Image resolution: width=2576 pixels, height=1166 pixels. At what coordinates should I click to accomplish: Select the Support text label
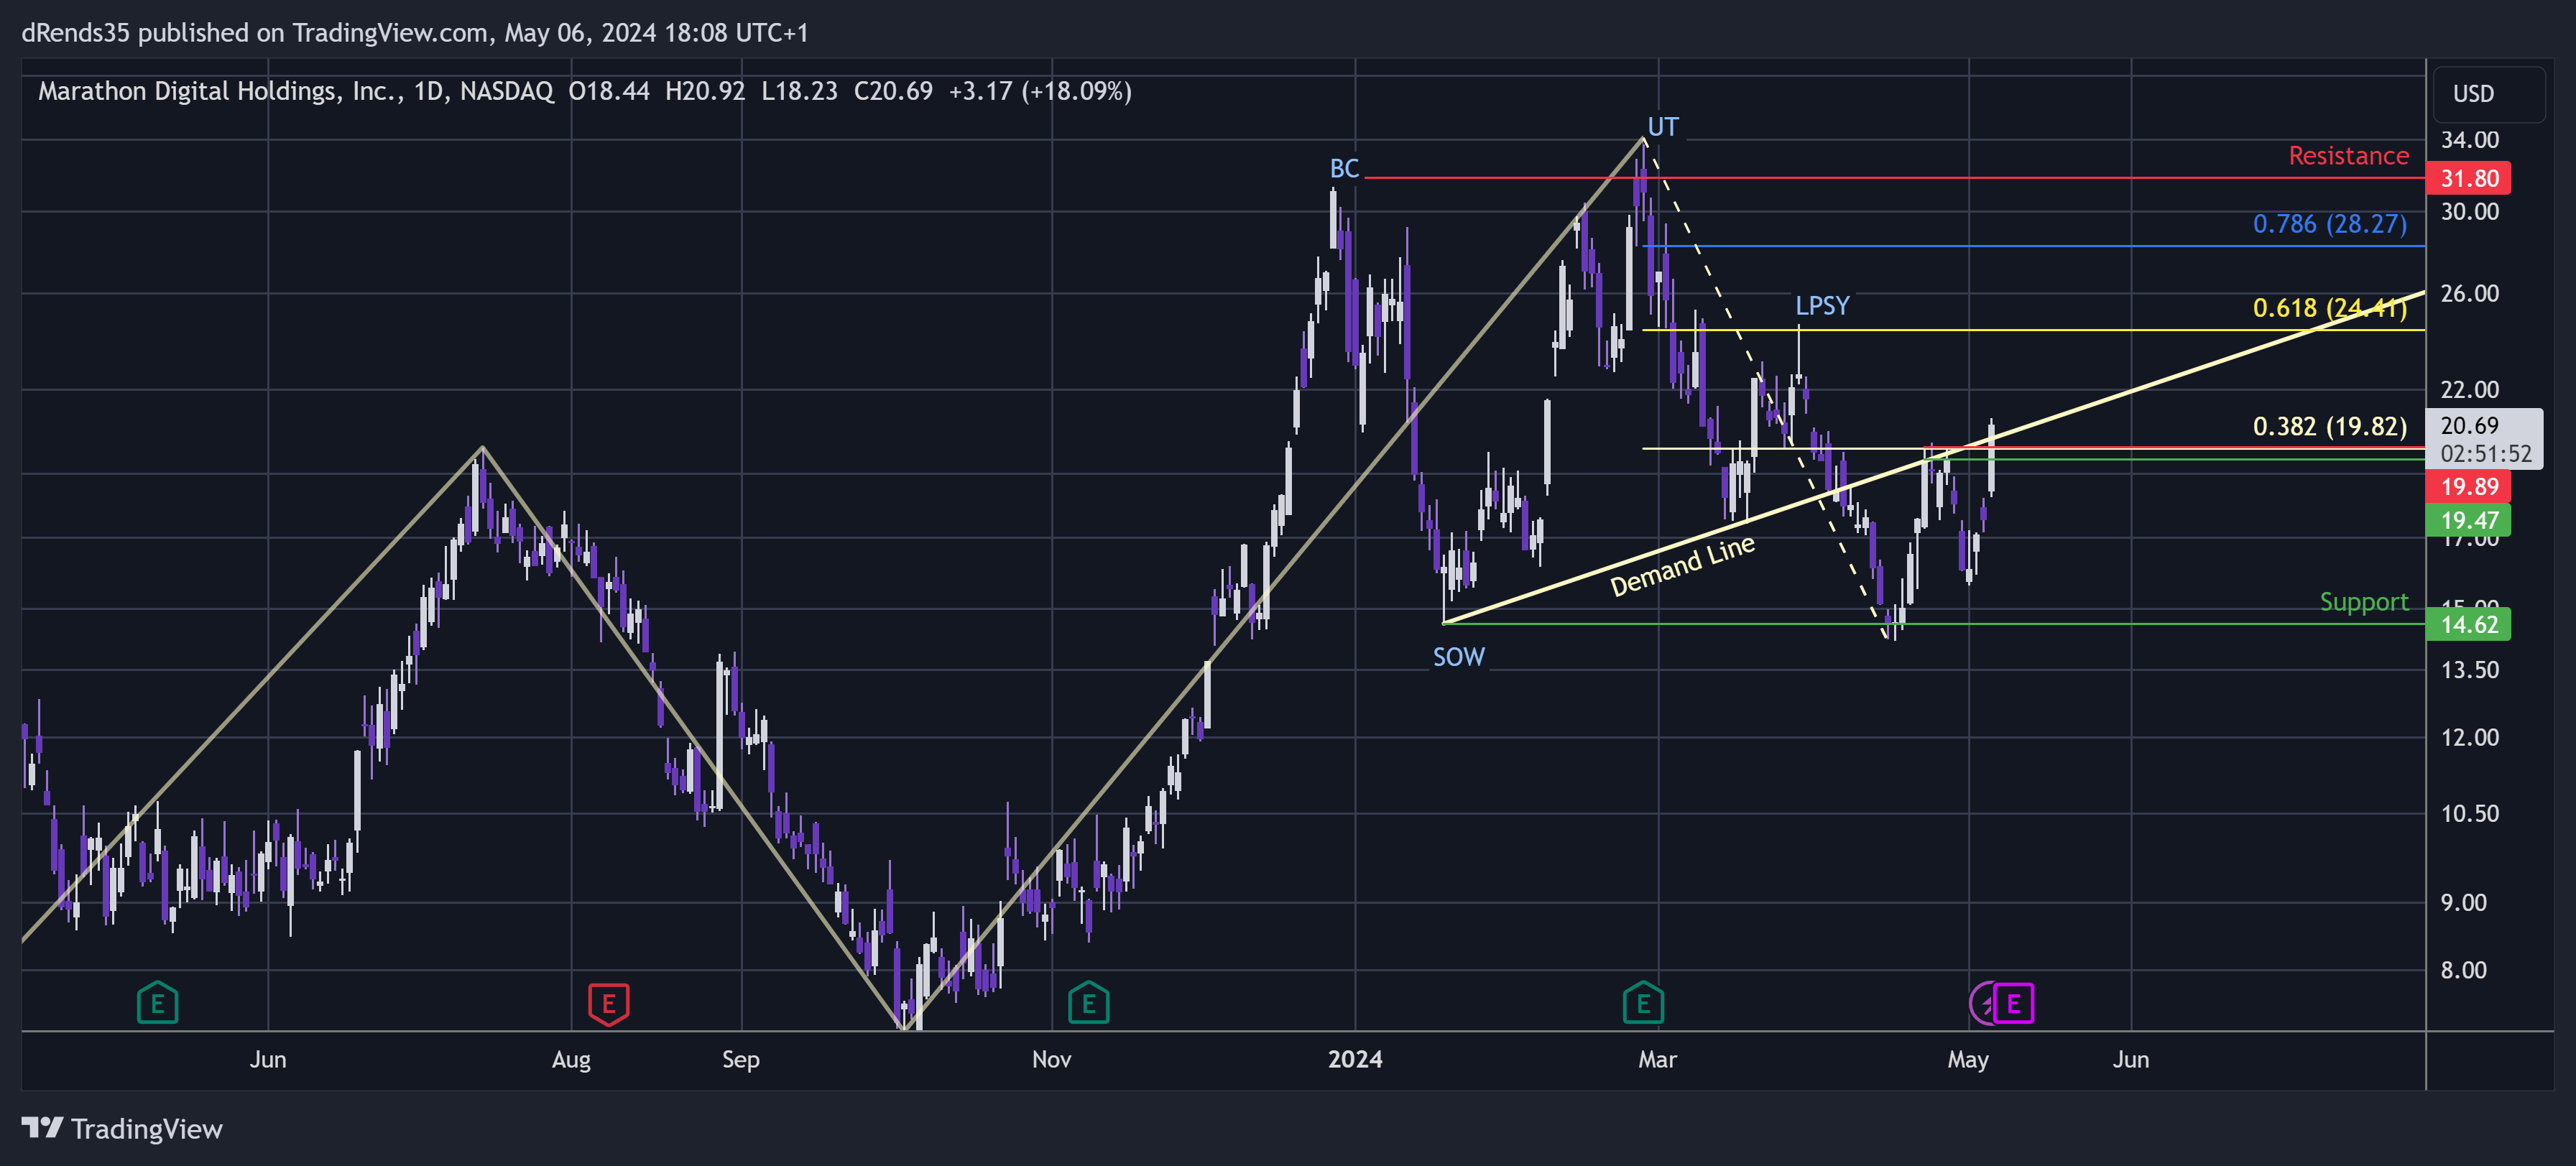click(2363, 602)
